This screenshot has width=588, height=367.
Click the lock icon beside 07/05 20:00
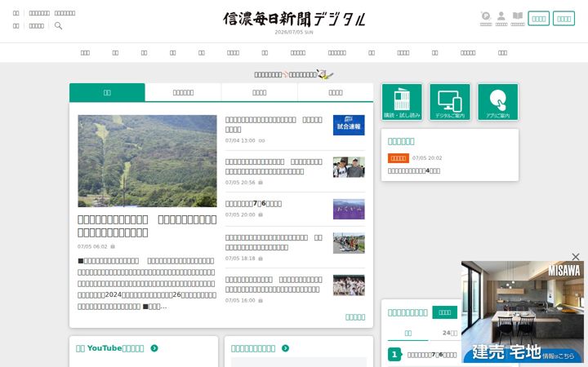tap(261, 214)
